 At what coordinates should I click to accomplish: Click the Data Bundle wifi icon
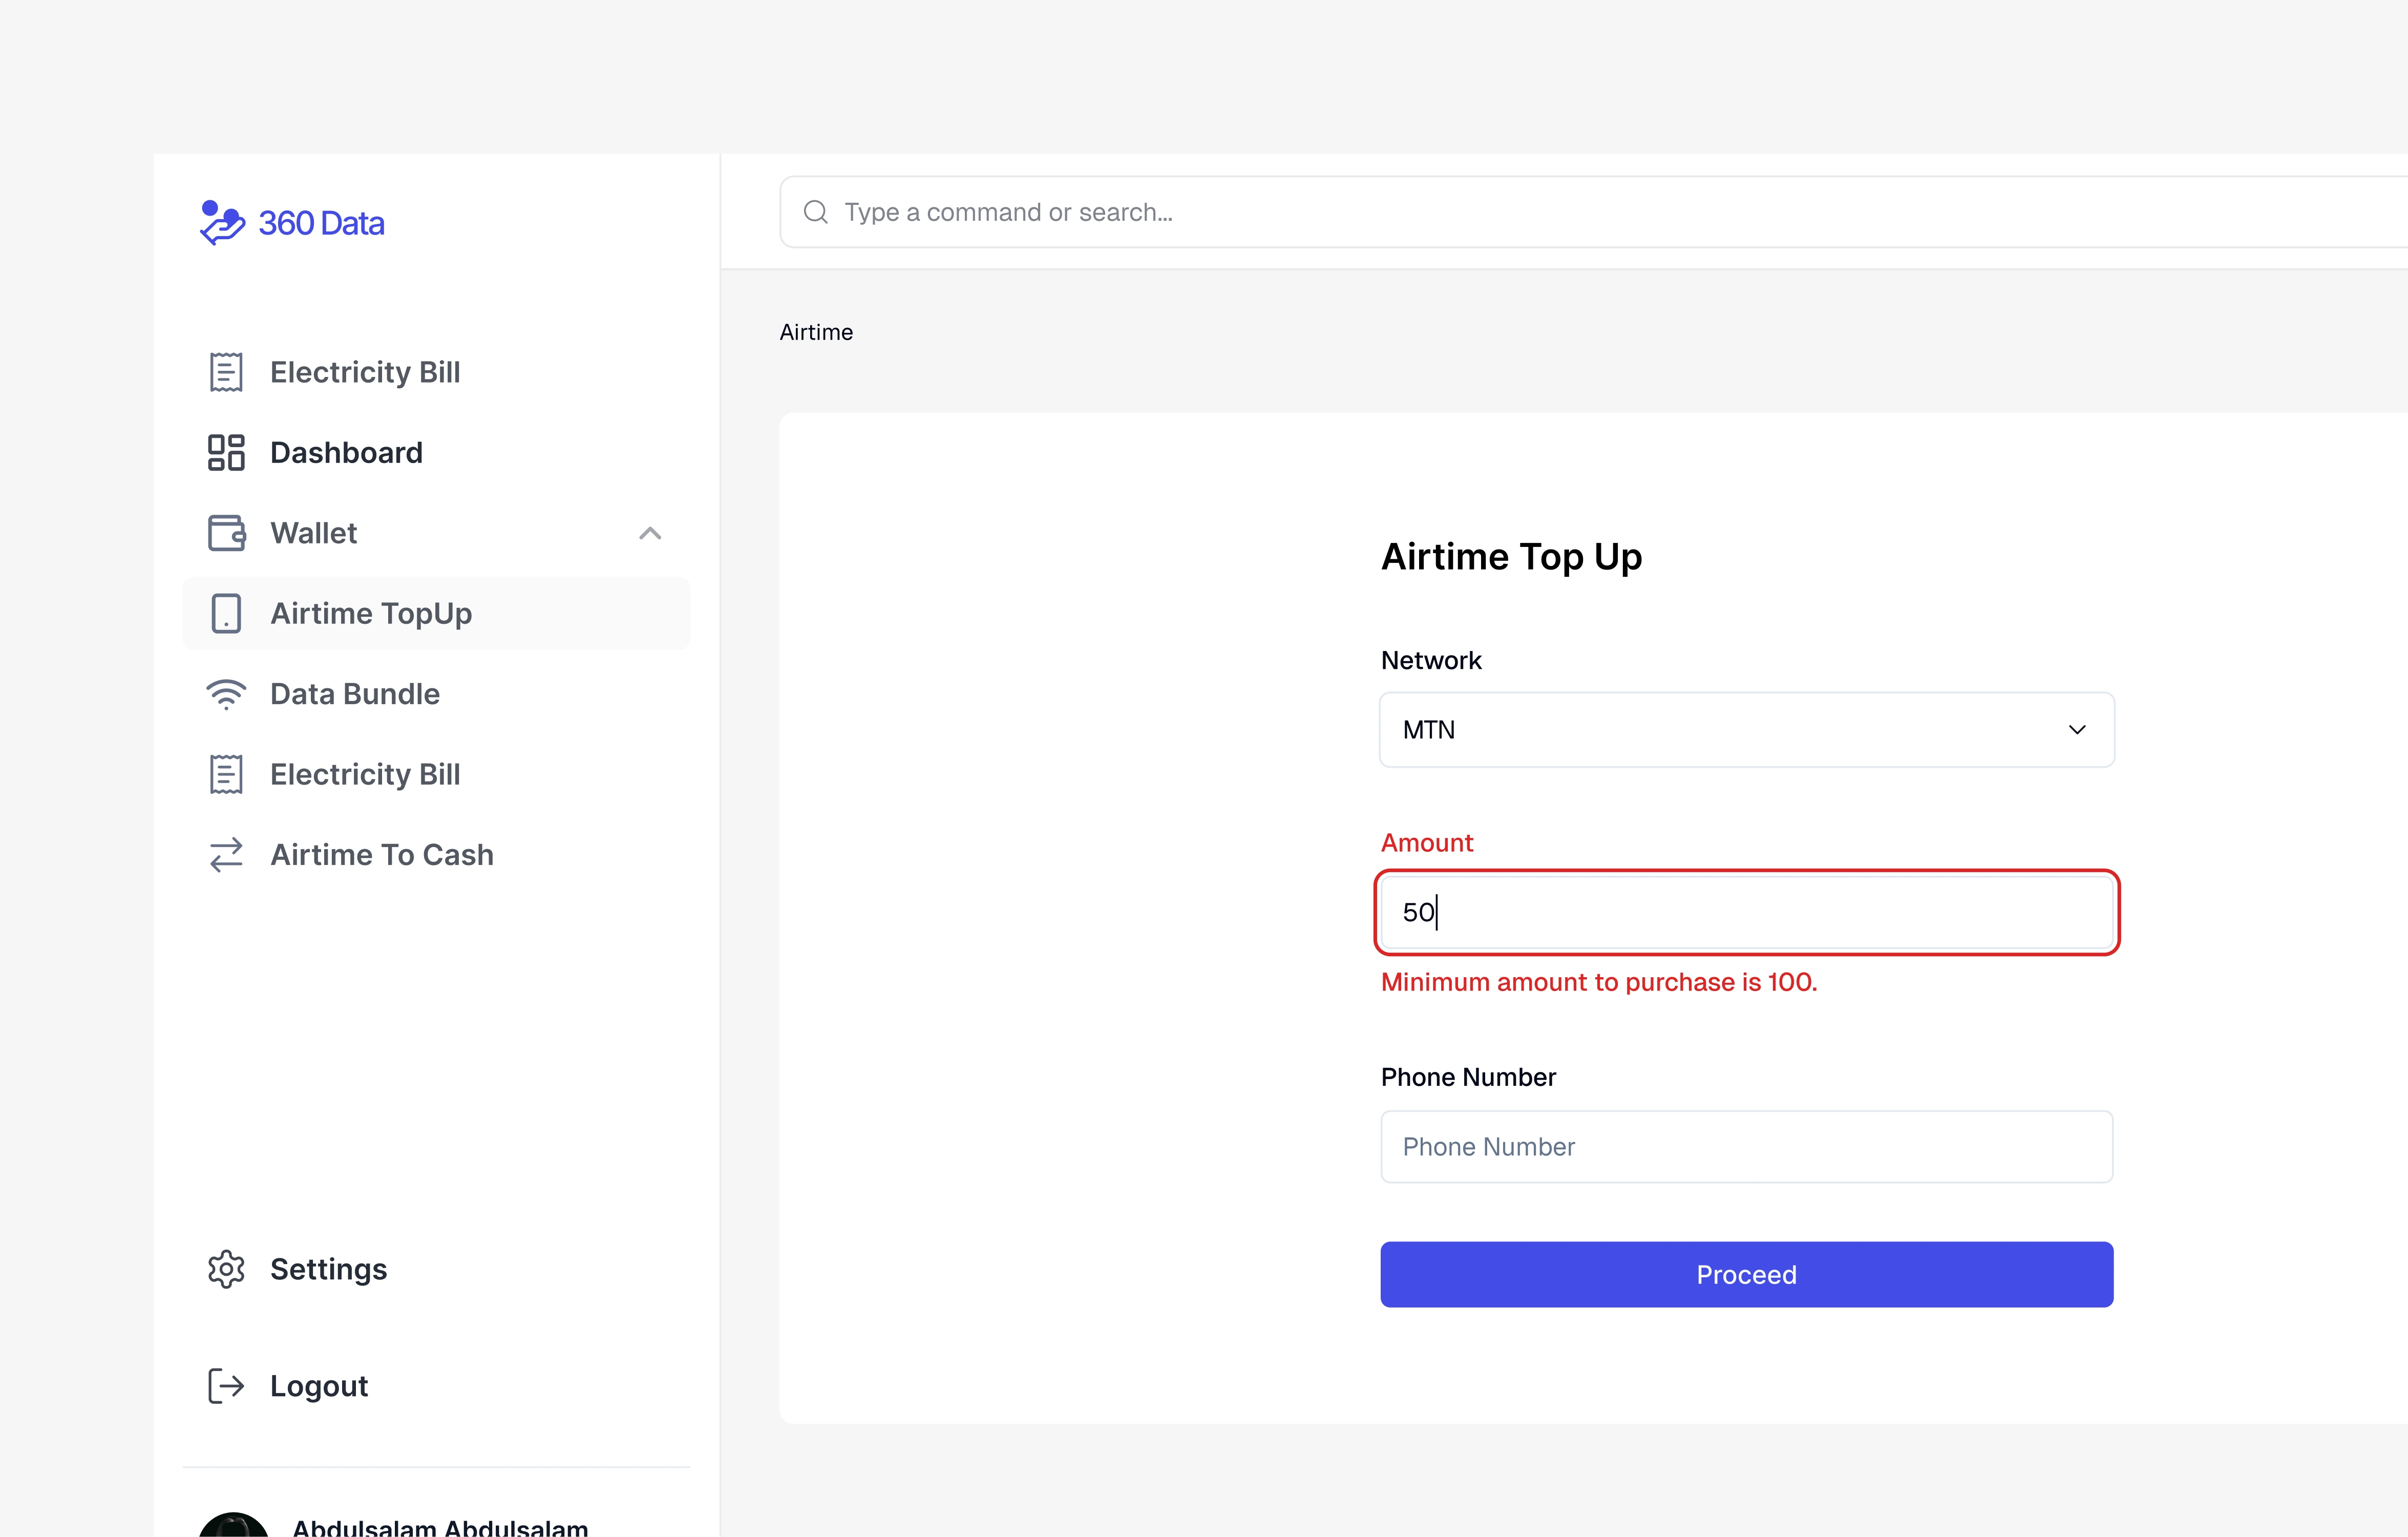coord(226,694)
